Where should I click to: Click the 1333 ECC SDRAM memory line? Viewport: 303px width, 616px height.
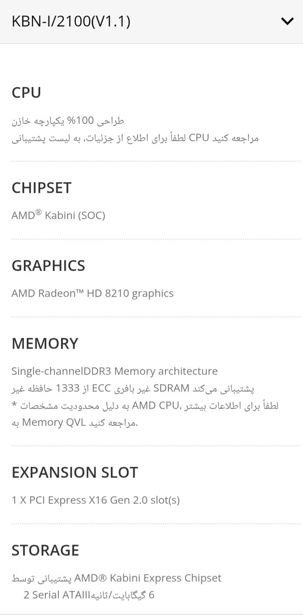point(133,388)
